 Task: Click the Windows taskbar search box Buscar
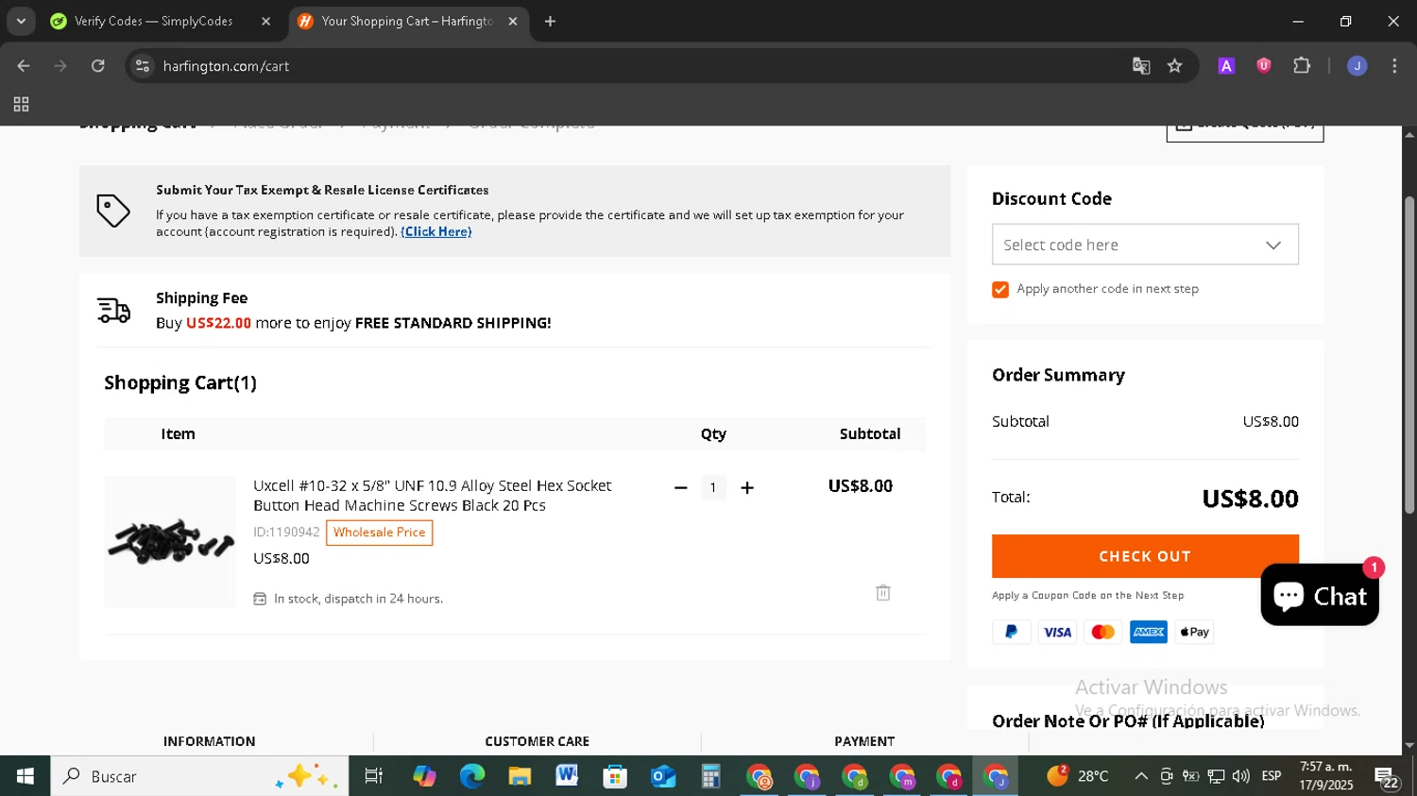199,776
